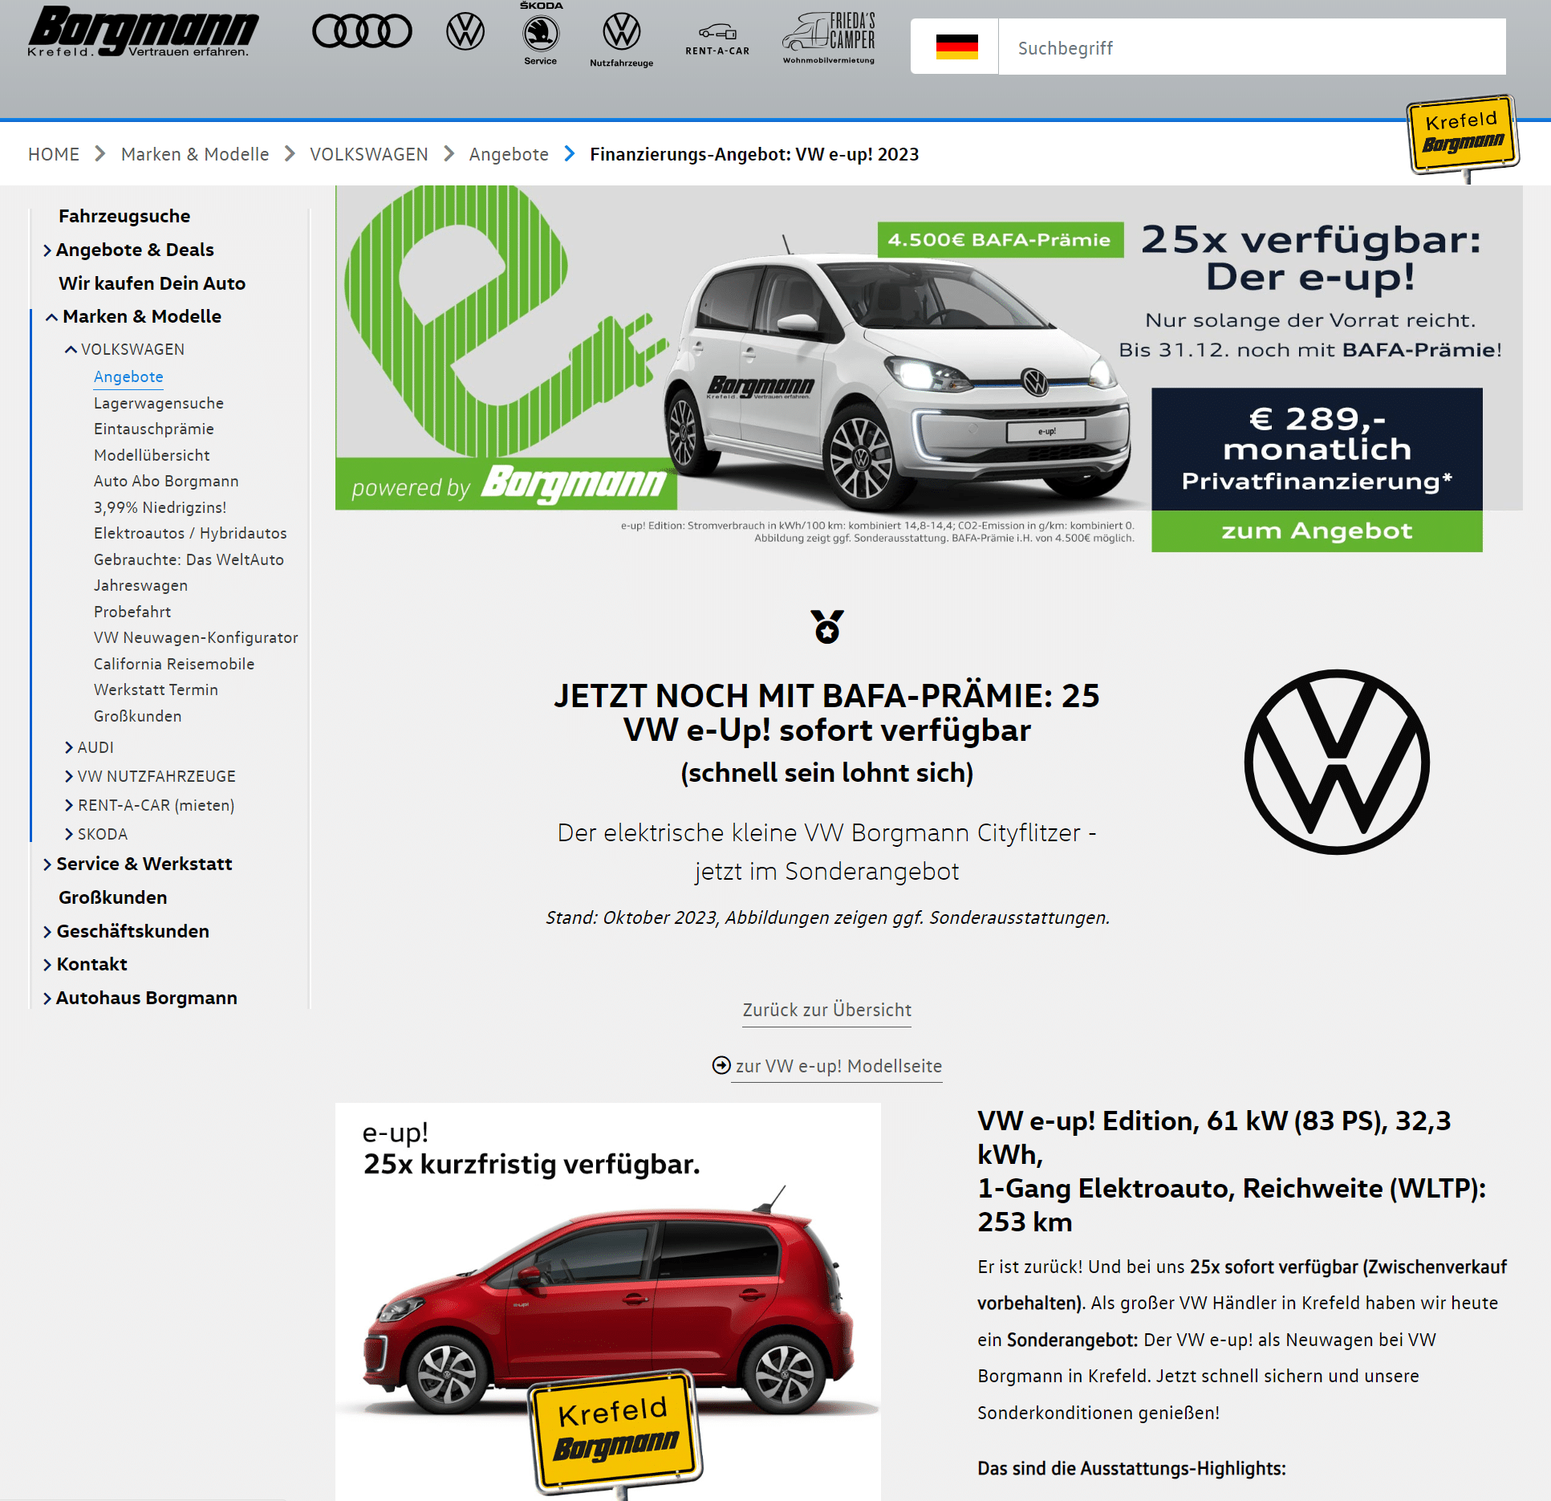Open Jahreswagen
1551x1501 pixels.
point(140,585)
